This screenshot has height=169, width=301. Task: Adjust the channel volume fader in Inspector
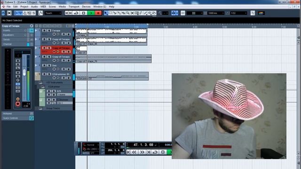coord(24,72)
